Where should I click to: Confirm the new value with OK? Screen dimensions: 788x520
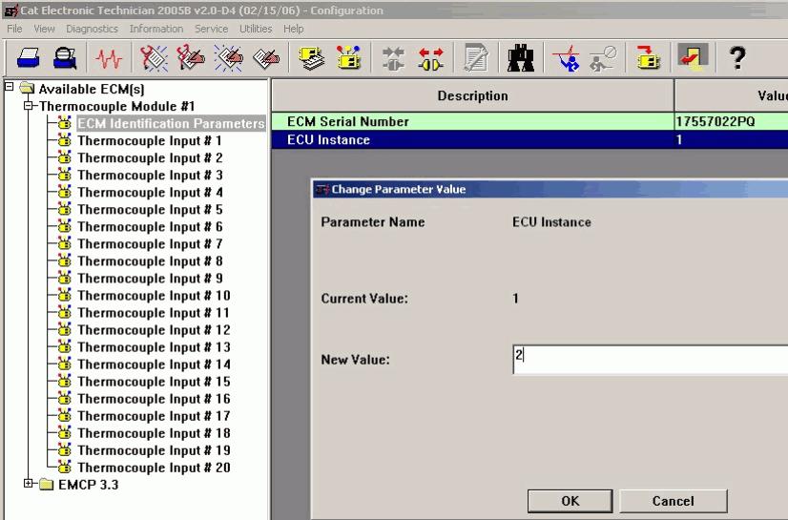(570, 501)
